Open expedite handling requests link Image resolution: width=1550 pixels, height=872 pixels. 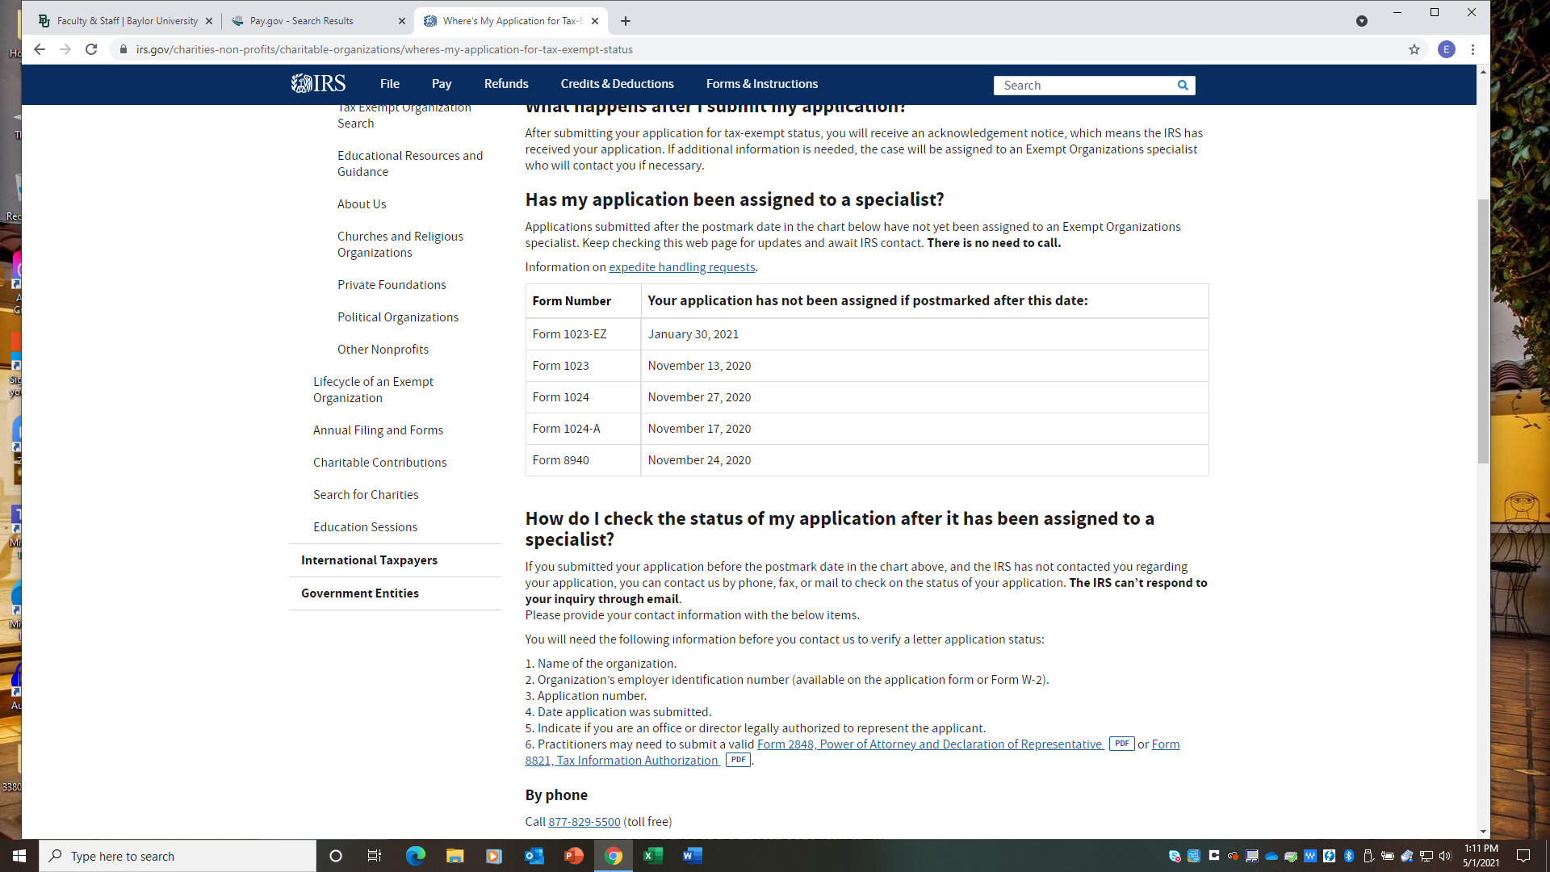[681, 267]
